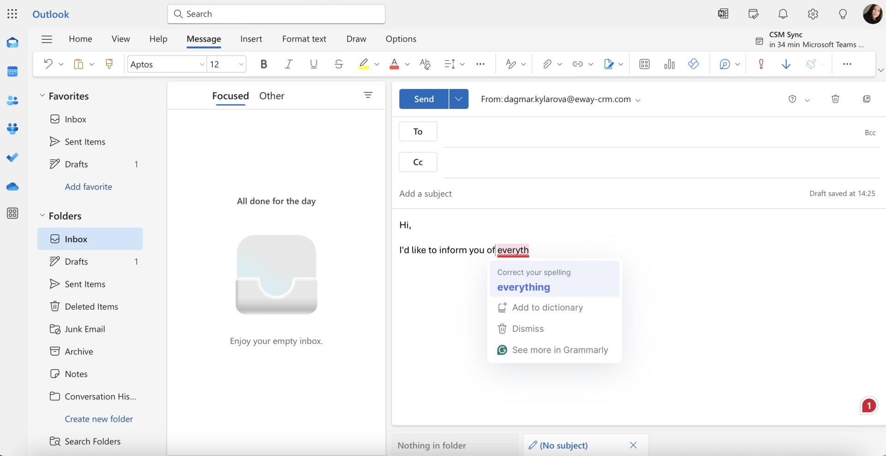Screen dimensions: 886x456
Task: Expand the ribbon chevron
Action: [880, 70]
